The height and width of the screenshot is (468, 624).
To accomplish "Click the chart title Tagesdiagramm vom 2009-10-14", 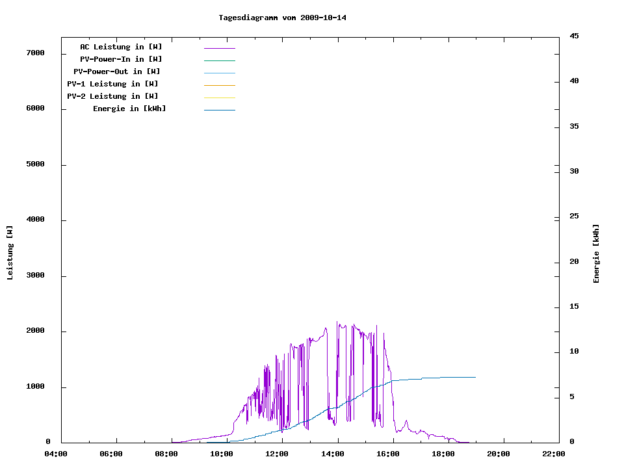I will (x=282, y=18).
